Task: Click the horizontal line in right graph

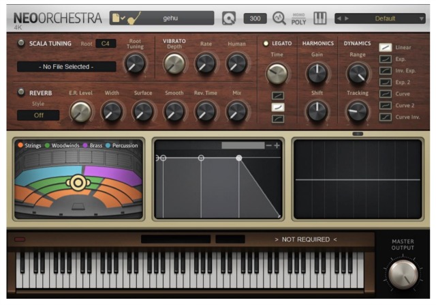Action: tap(358, 179)
